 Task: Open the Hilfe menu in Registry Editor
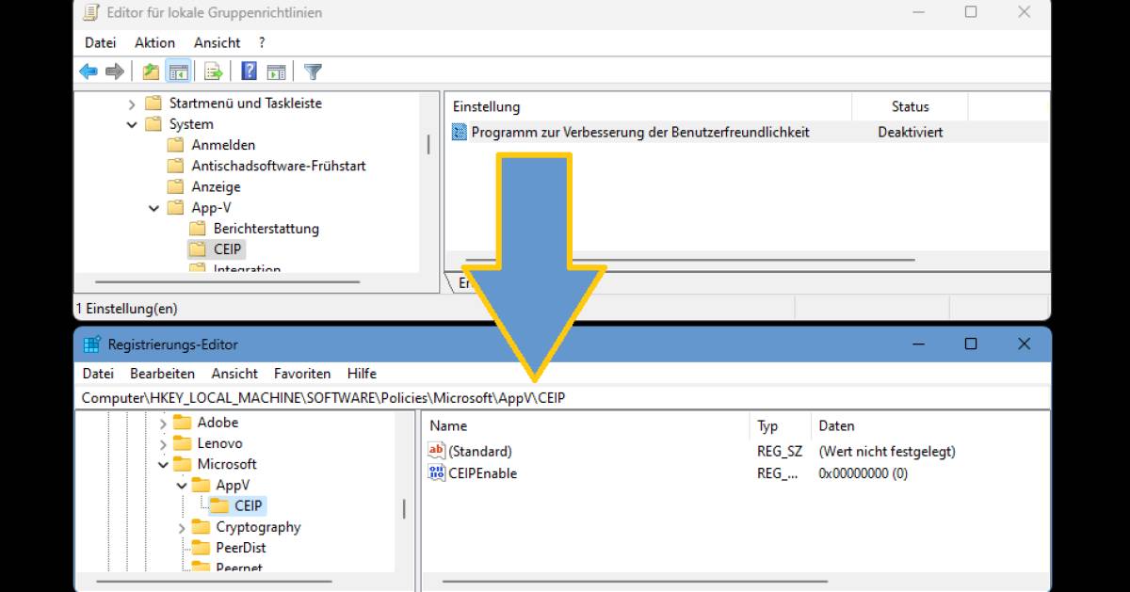click(362, 374)
